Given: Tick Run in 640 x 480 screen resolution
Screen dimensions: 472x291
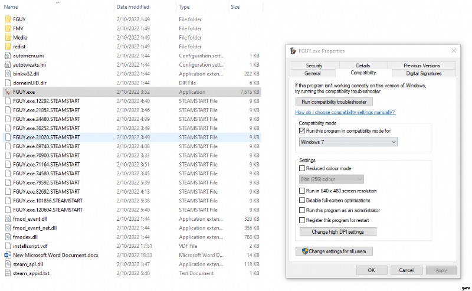Looking at the screenshot, I should (302, 191).
